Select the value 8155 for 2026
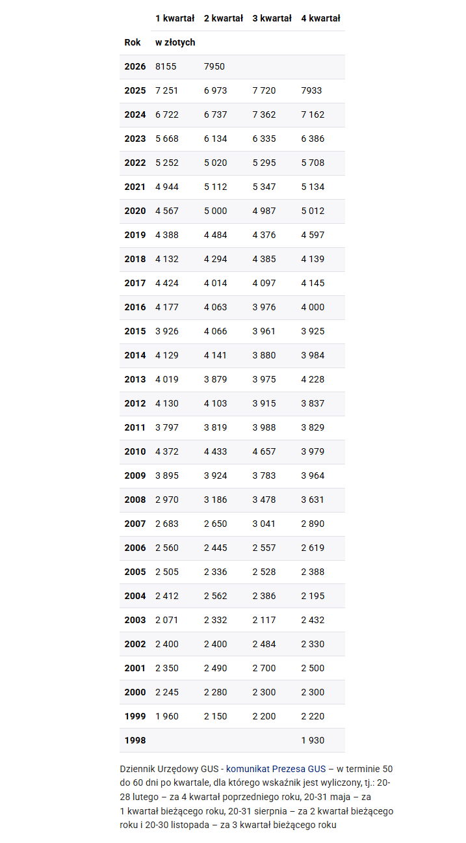 coord(166,66)
